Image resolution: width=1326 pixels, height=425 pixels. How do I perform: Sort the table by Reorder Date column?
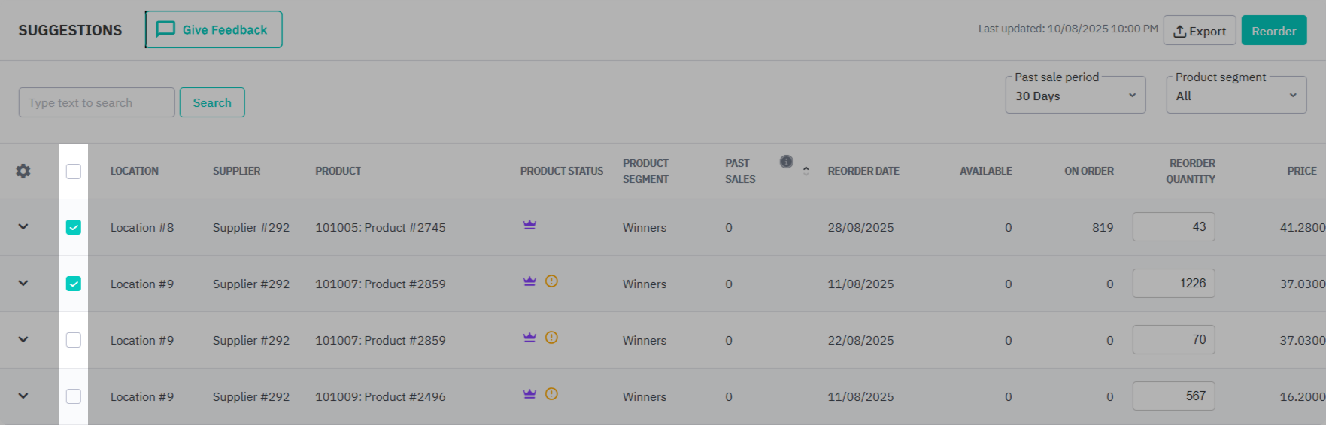(x=863, y=171)
